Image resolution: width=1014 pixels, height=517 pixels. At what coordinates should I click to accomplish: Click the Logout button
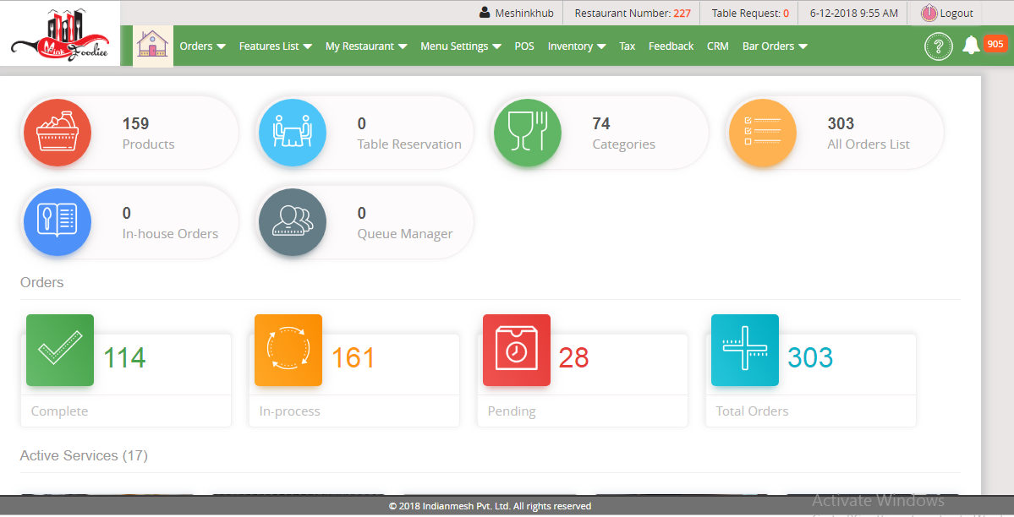947,14
